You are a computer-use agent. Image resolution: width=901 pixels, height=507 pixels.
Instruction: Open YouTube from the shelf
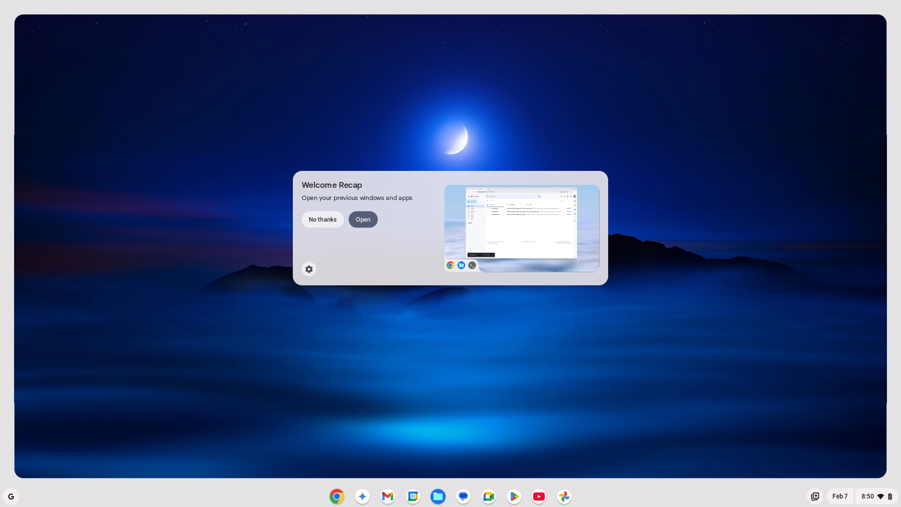[539, 496]
